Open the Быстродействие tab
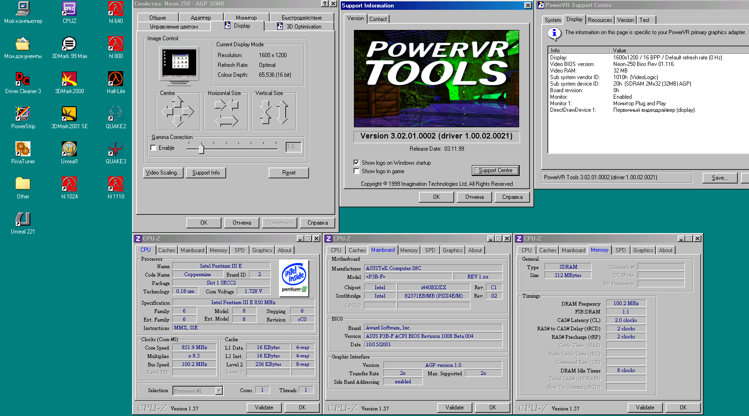The height and width of the screenshot is (416, 749). (301, 18)
